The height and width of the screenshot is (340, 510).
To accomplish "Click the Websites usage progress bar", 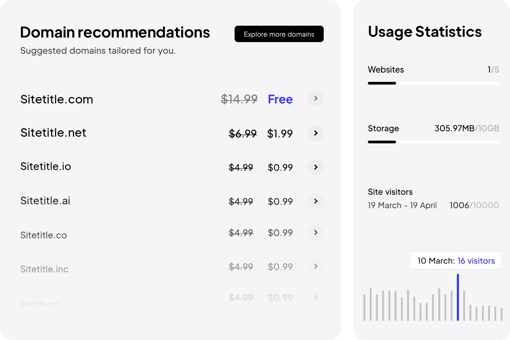I will click(x=433, y=83).
